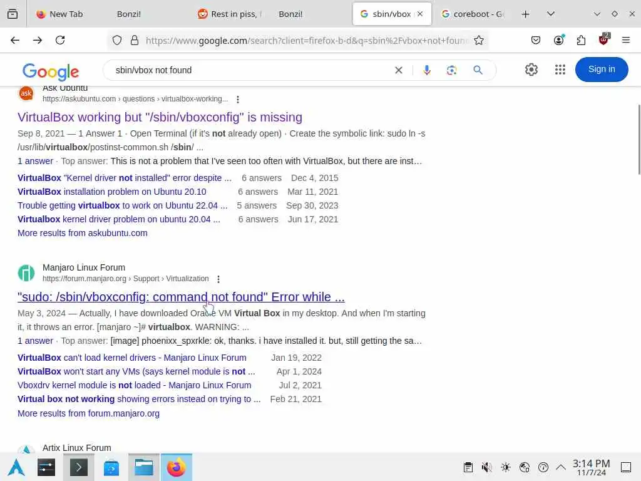
Task: Switch to the second Bonzi! tab
Action: (x=290, y=14)
